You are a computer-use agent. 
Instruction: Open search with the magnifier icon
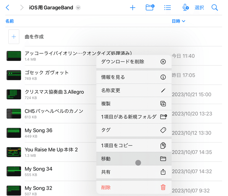(x=215, y=8)
